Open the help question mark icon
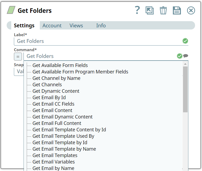Screen dimensions: 202x171 coord(137,10)
